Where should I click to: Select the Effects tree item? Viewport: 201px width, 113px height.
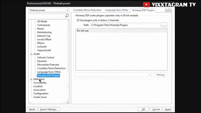(41, 43)
